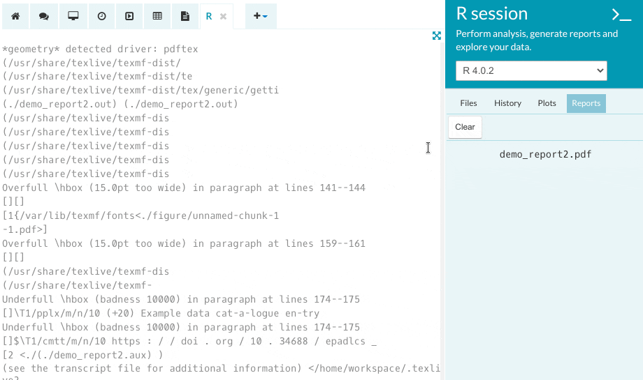Click the Clear button
This screenshot has width=643, height=380.
tap(465, 127)
